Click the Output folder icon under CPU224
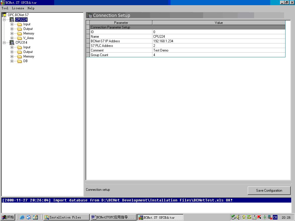This screenshot has width=295, height=221. pyautogui.click(x=20, y=29)
